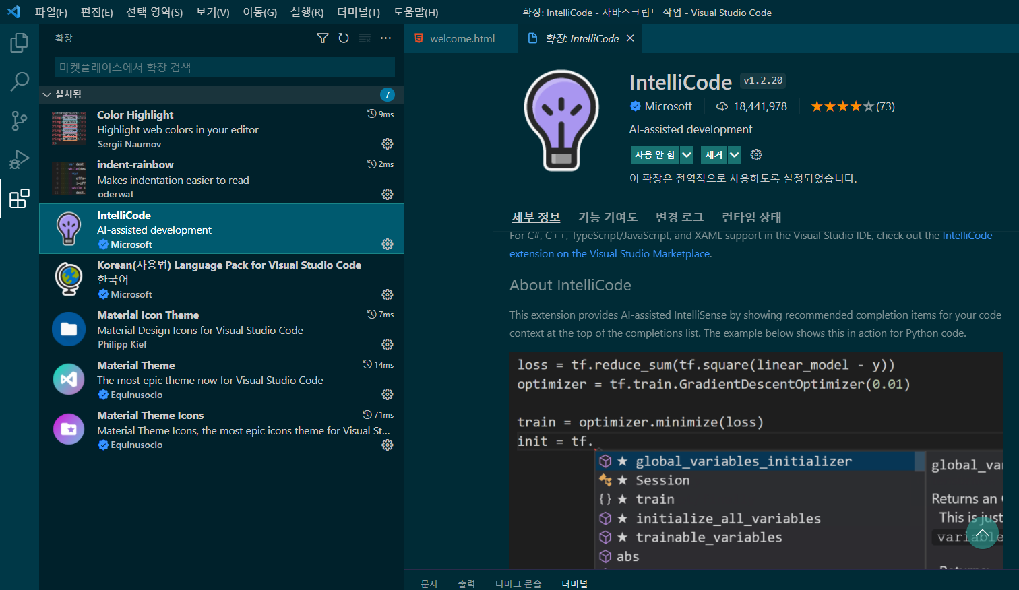Image resolution: width=1019 pixels, height=590 pixels.
Task: Click the 사용 안 함 button
Action: [x=655, y=155]
